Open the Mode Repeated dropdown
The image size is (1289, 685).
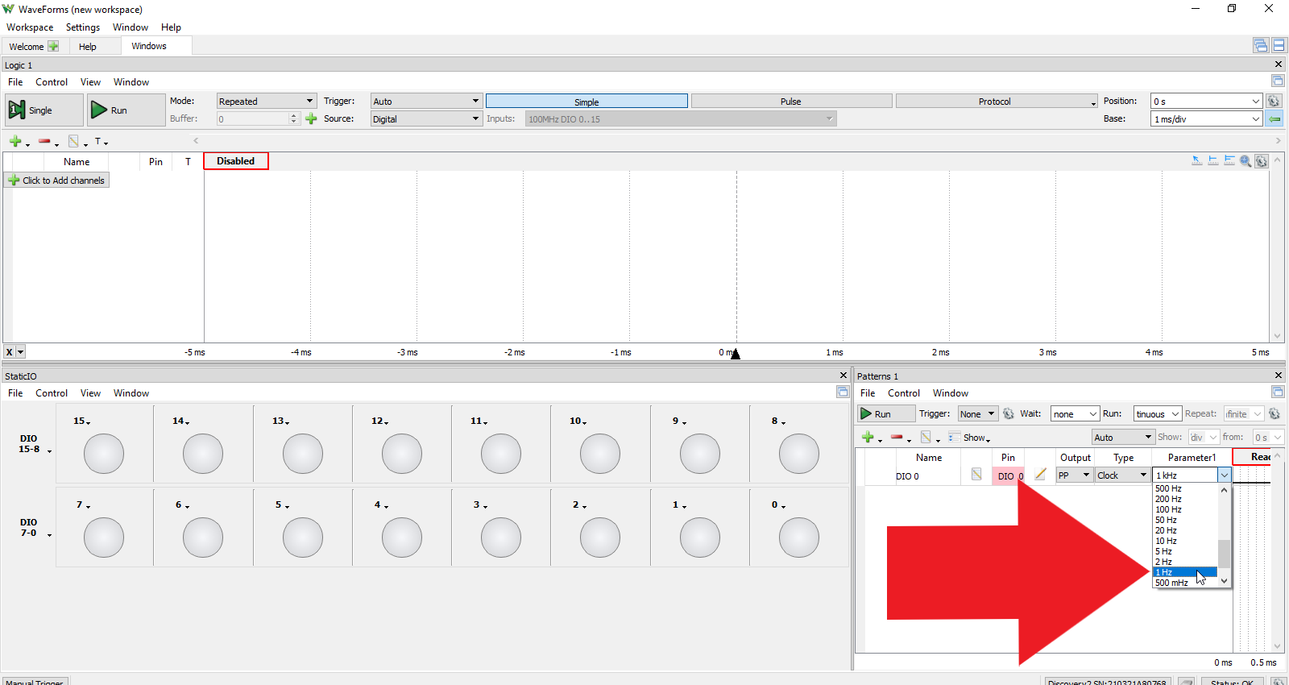tap(267, 102)
